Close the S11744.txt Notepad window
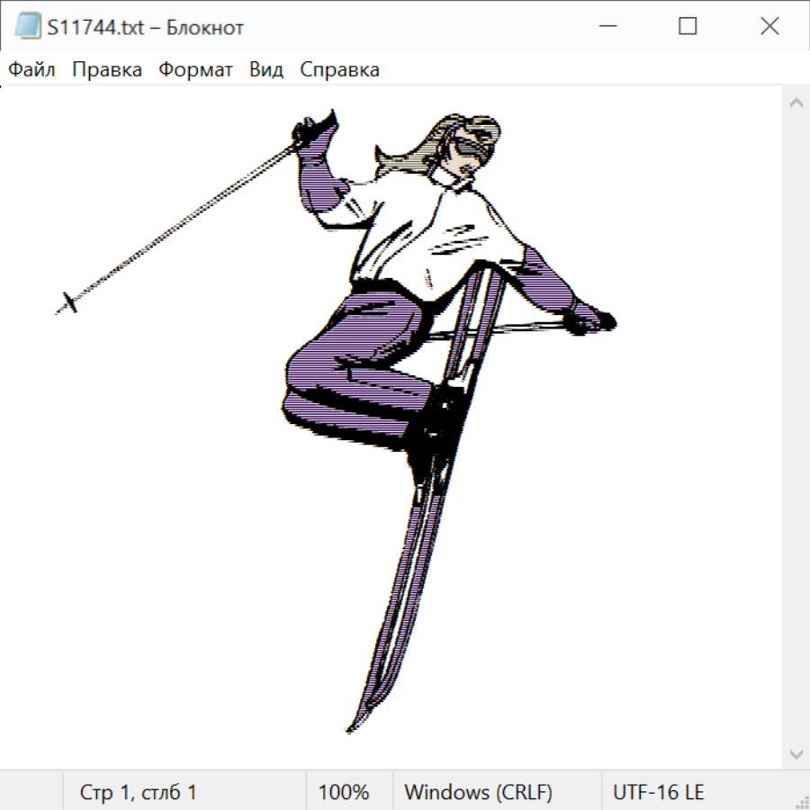 tap(769, 27)
